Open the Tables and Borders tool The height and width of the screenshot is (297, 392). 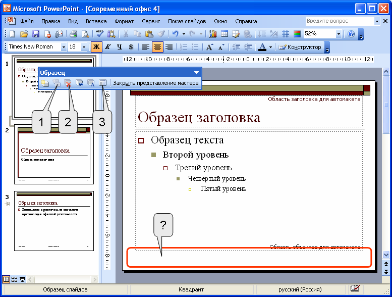[x=236, y=34]
